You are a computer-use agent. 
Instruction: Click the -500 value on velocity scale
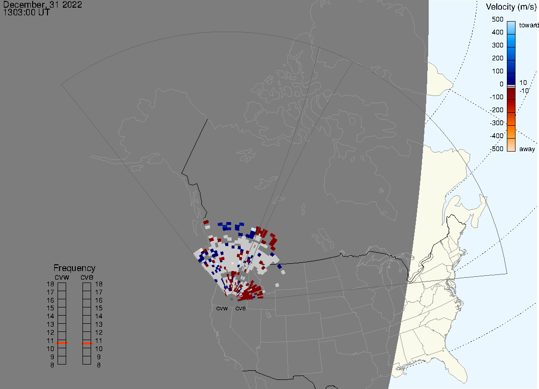[496, 149]
